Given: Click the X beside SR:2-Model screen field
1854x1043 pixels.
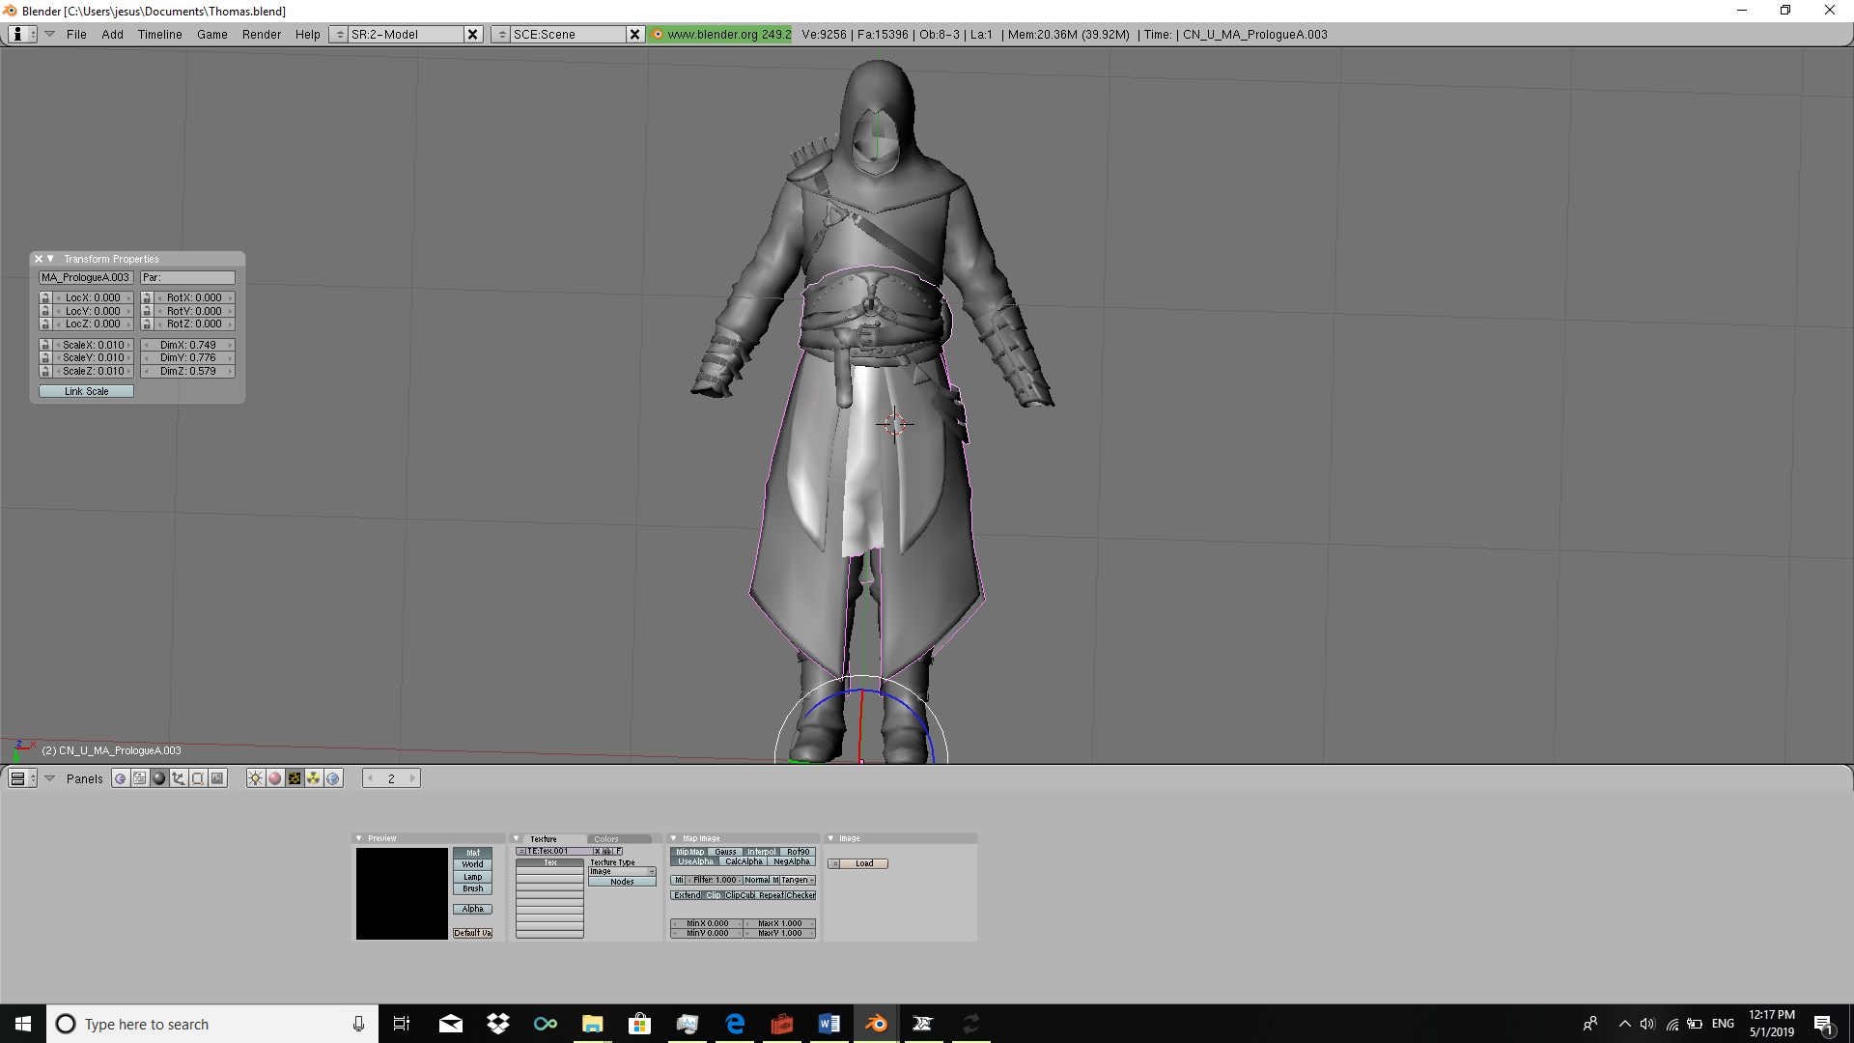Looking at the screenshot, I should (472, 34).
